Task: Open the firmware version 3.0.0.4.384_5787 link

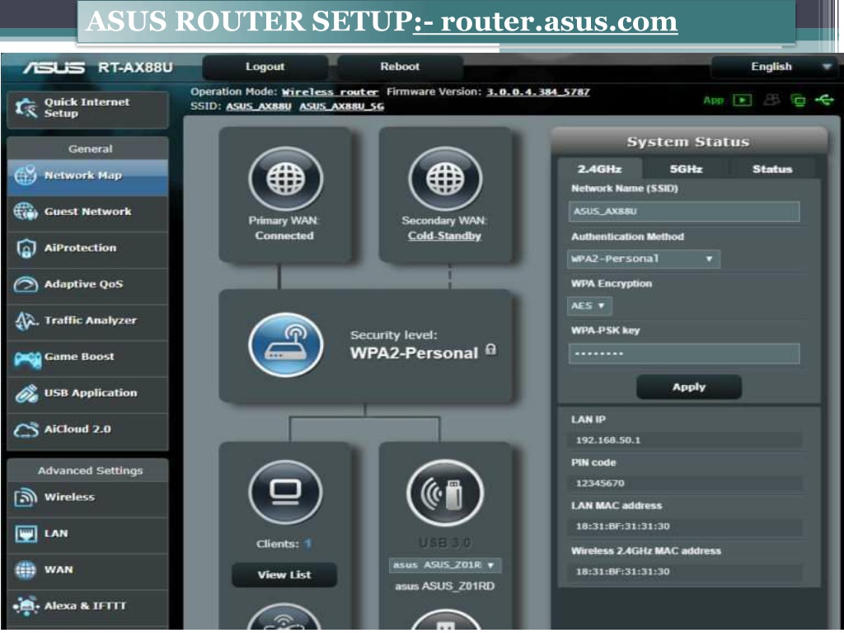Action: pos(538,92)
